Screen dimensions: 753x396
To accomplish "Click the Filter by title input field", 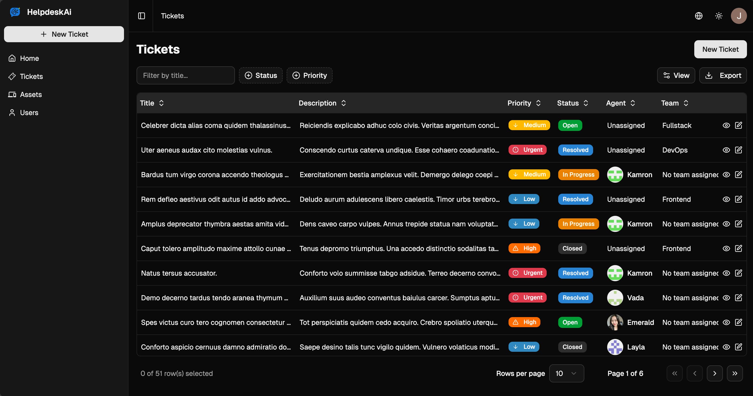I will pos(185,75).
